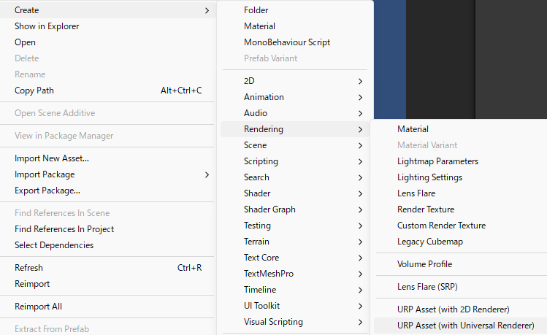
Task: Click Refresh in the context menu
Action: (x=28, y=268)
